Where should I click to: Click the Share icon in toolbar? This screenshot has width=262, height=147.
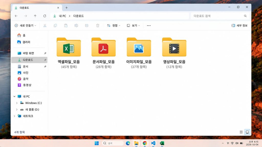pos(87,26)
